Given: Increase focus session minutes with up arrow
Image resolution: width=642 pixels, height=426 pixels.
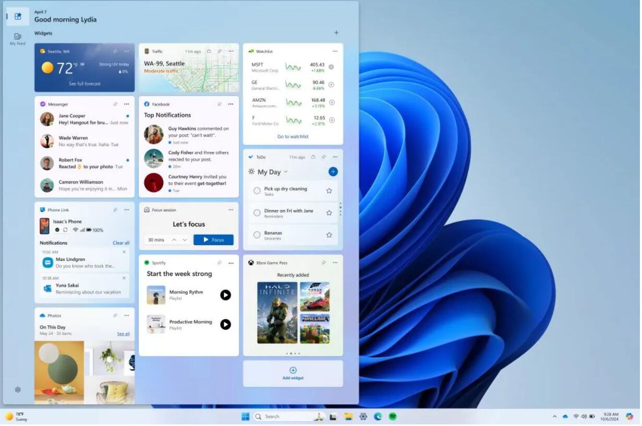Looking at the screenshot, I should tap(174, 240).
